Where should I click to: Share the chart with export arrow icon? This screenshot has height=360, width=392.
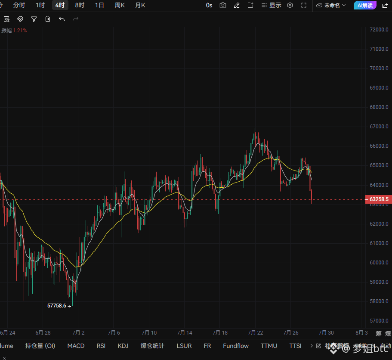pyautogui.click(x=385, y=5)
